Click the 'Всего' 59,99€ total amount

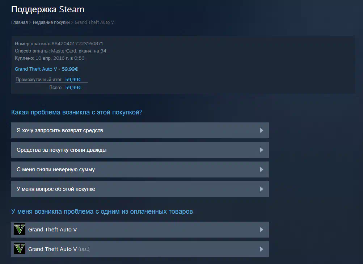[x=73, y=87]
